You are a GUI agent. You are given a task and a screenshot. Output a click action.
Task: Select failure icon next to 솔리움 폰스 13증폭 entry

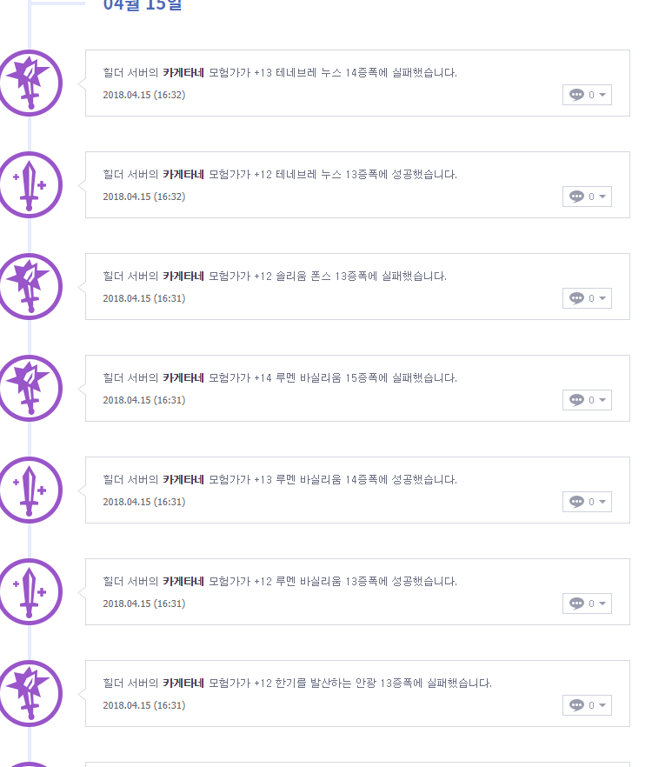point(30,286)
